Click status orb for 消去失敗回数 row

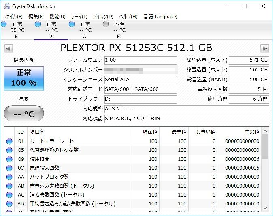9,195
